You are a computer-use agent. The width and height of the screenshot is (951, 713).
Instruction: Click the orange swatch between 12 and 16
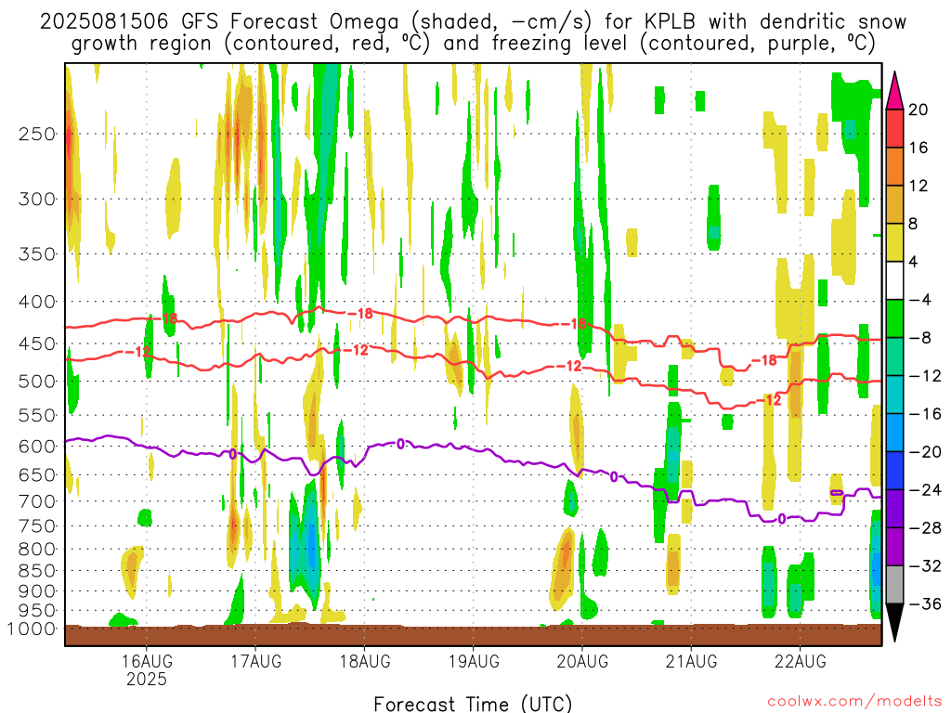click(894, 167)
